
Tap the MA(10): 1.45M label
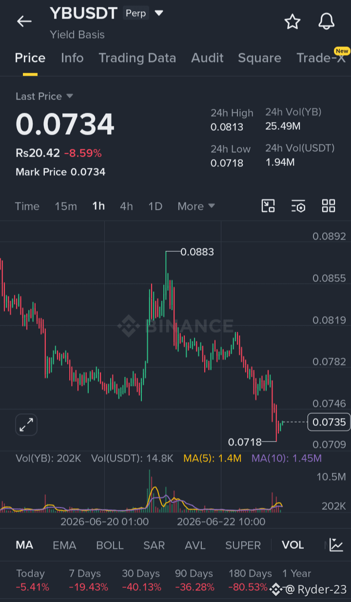pyautogui.click(x=287, y=458)
